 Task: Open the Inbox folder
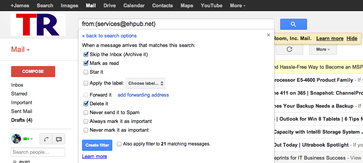coord(17,85)
